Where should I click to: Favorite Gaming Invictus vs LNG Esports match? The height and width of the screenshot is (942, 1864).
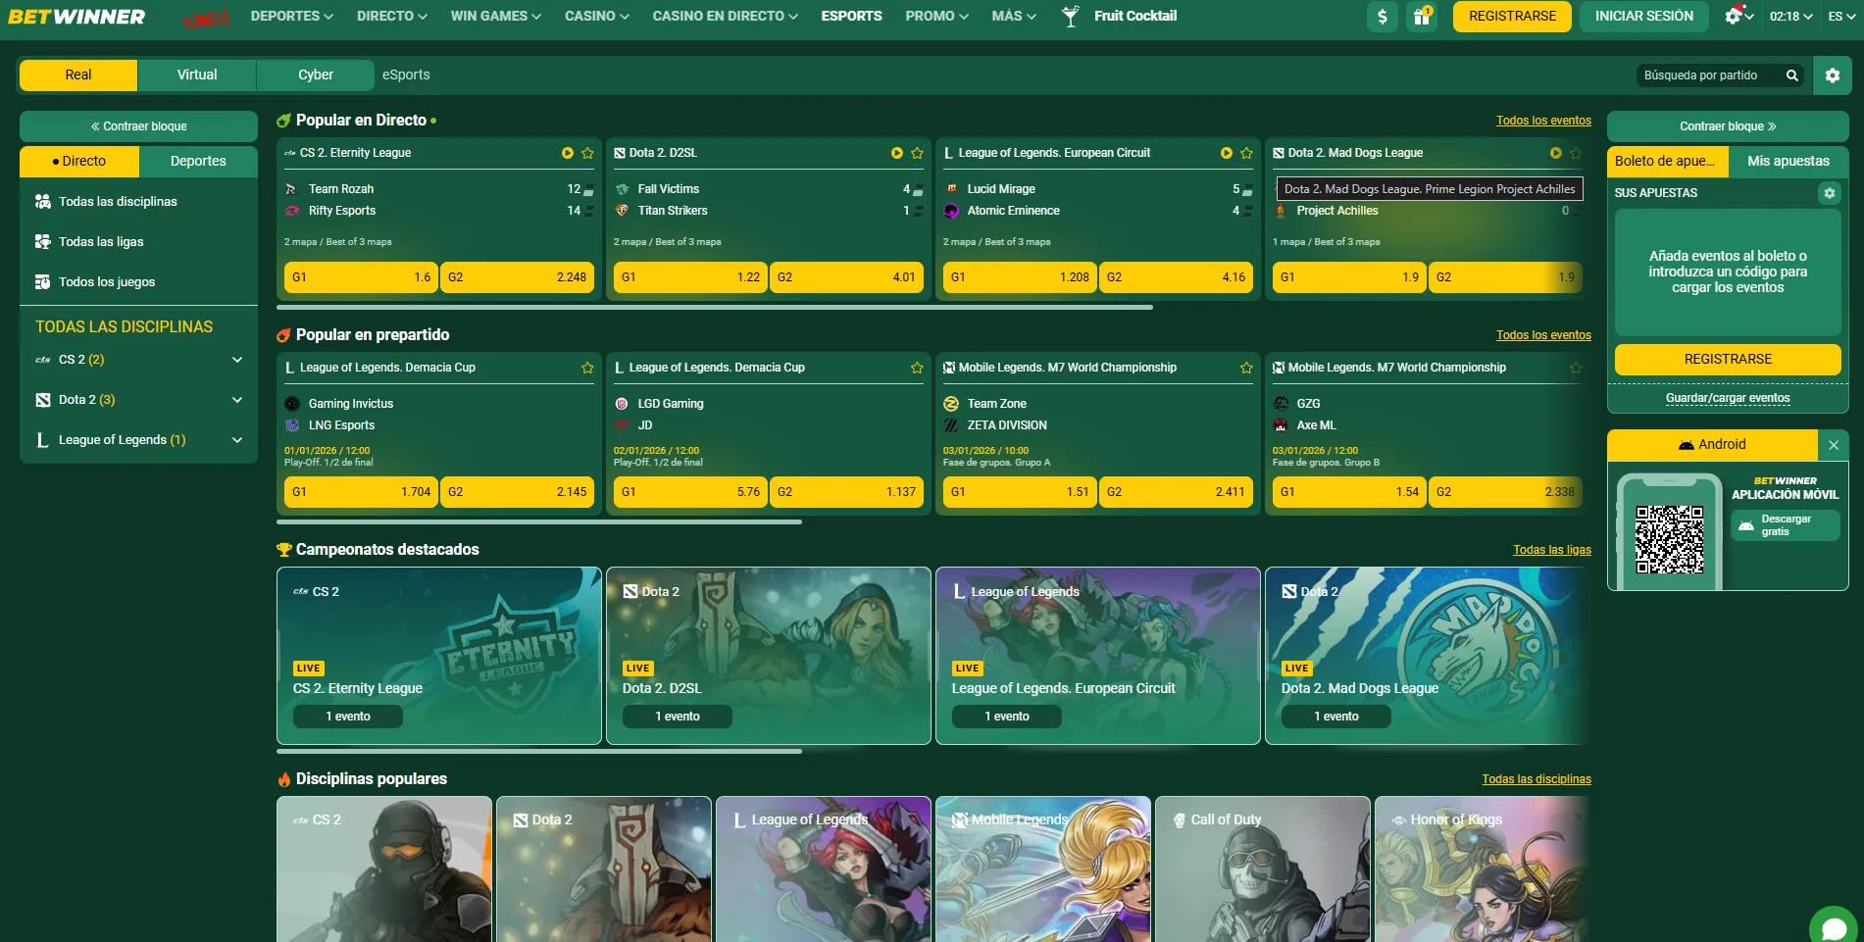point(587,368)
